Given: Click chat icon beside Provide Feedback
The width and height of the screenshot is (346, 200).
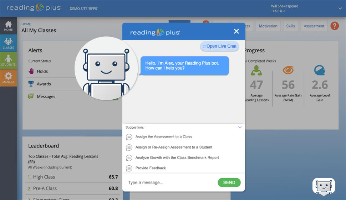Looking at the screenshot, I should point(129,169).
